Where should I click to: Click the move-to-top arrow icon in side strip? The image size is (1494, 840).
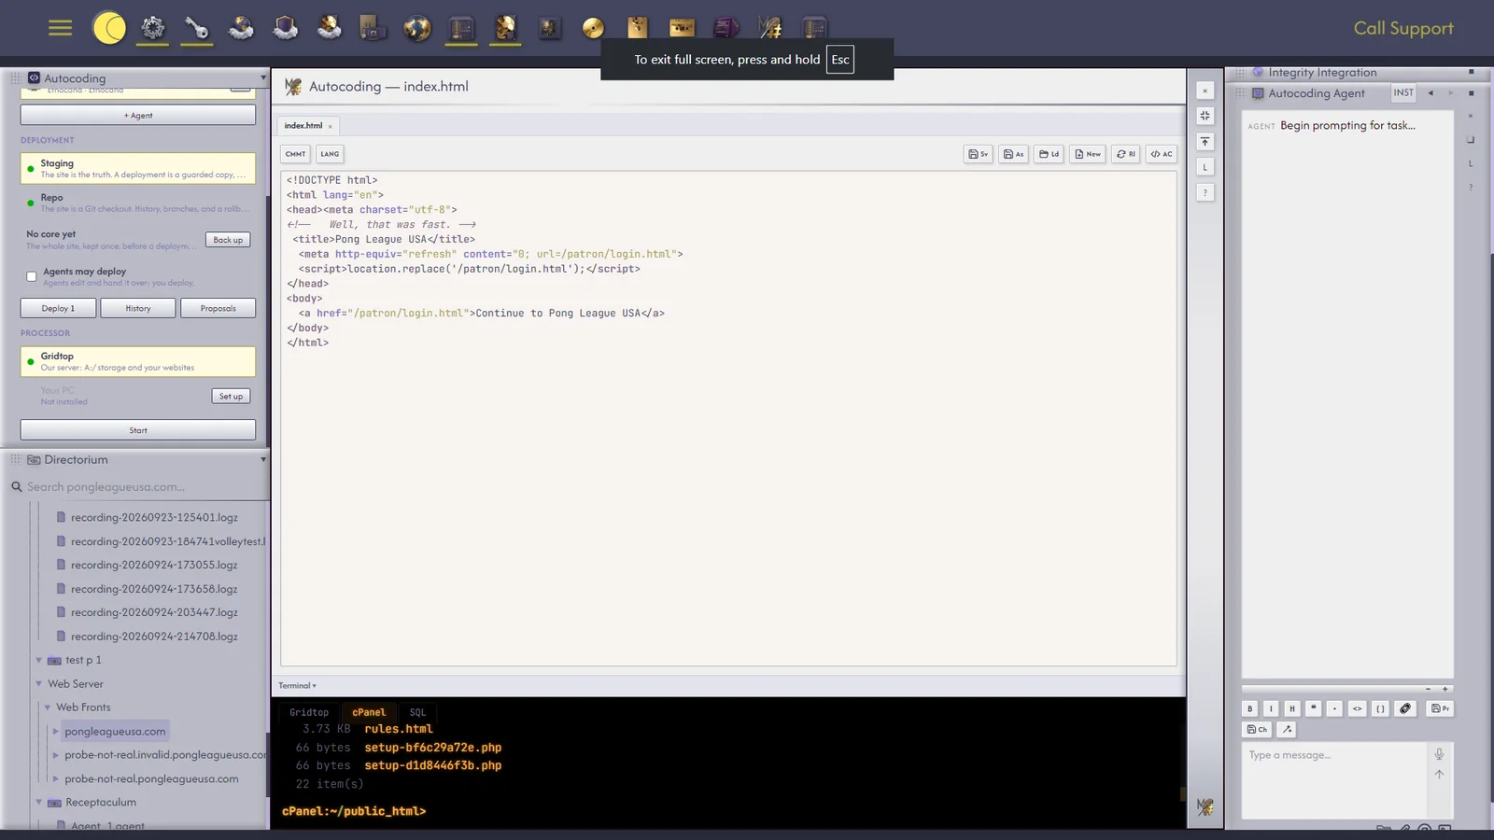(1205, 142)
